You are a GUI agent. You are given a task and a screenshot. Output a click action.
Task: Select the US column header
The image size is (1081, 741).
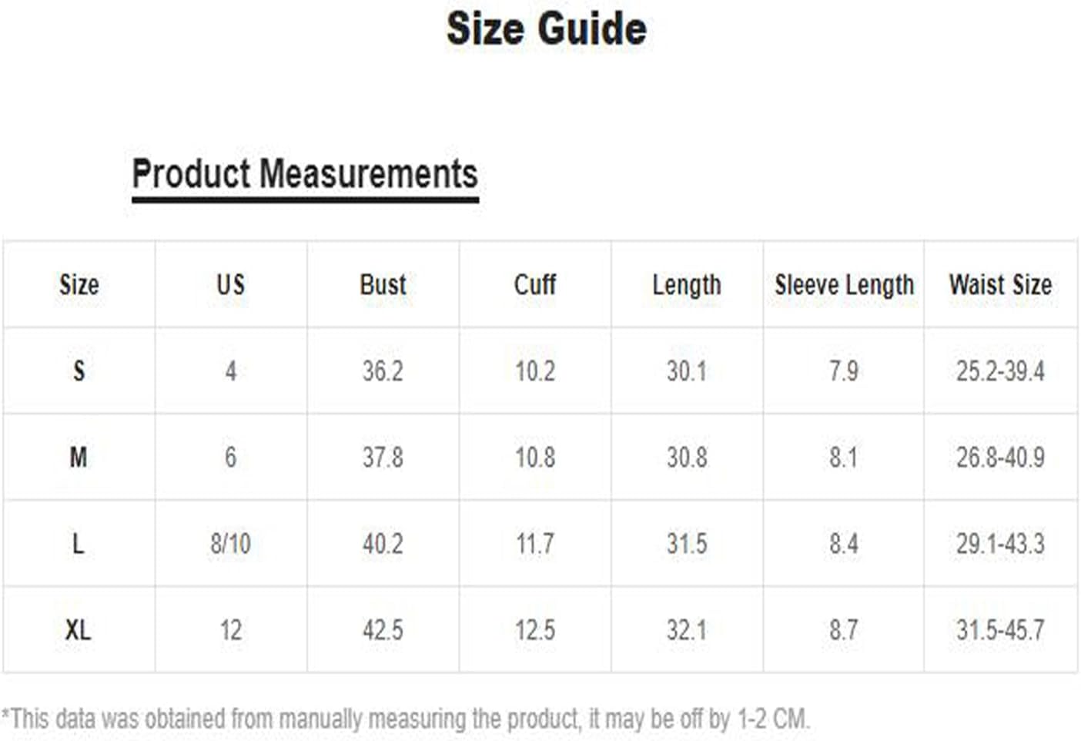231,284
